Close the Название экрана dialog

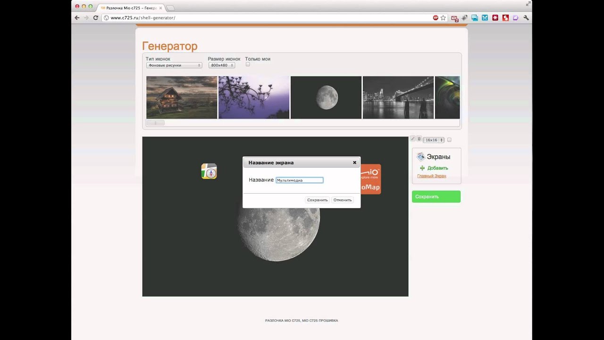(354, 162)
